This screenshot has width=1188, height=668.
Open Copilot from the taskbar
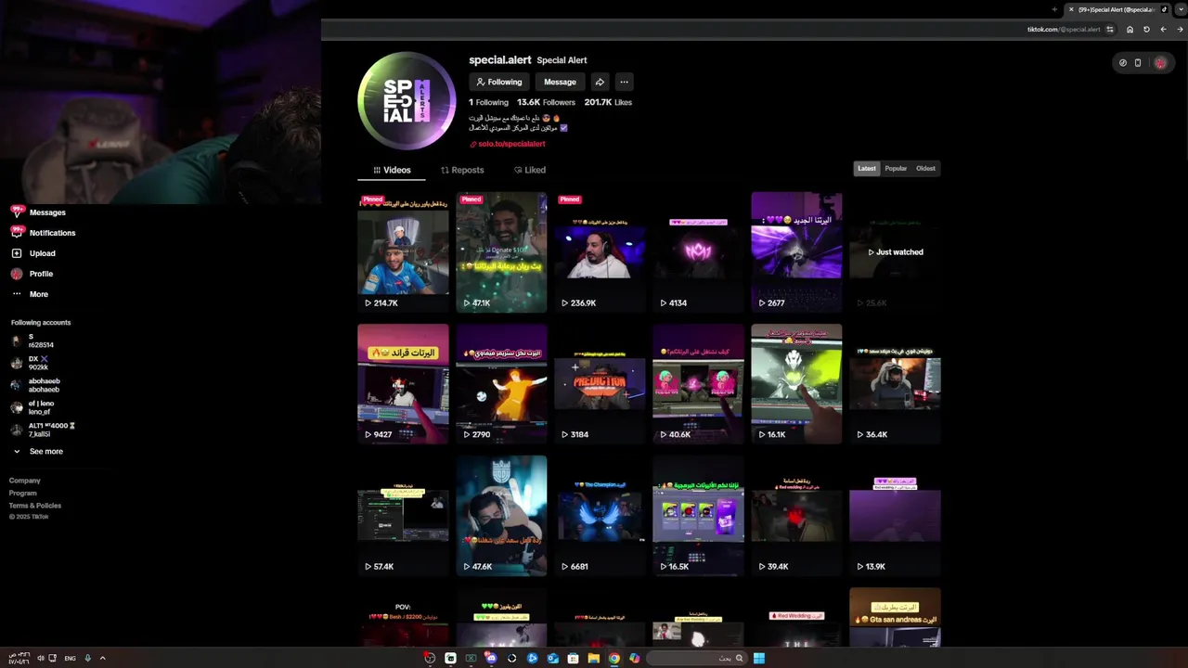pos(634,658)
